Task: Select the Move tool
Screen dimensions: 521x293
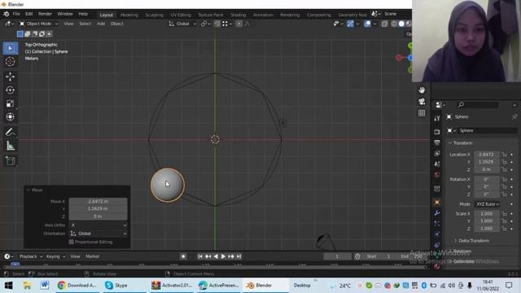Action: pyautogui.click(x=11, y=77)
